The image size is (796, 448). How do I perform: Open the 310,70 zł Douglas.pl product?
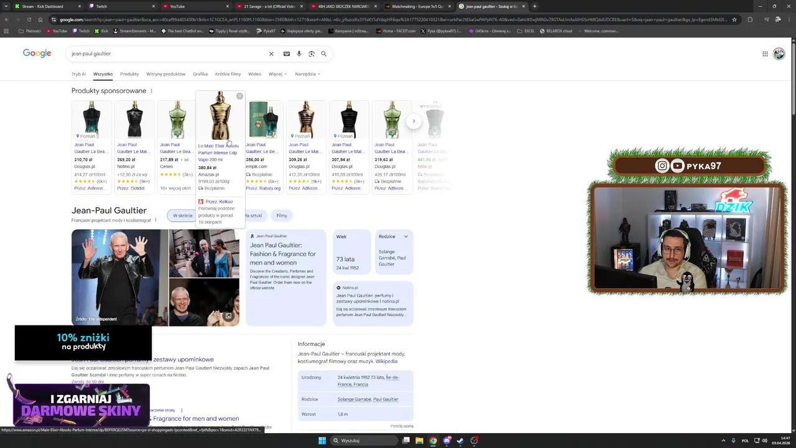pyautogui.click(x=91, y=146)
